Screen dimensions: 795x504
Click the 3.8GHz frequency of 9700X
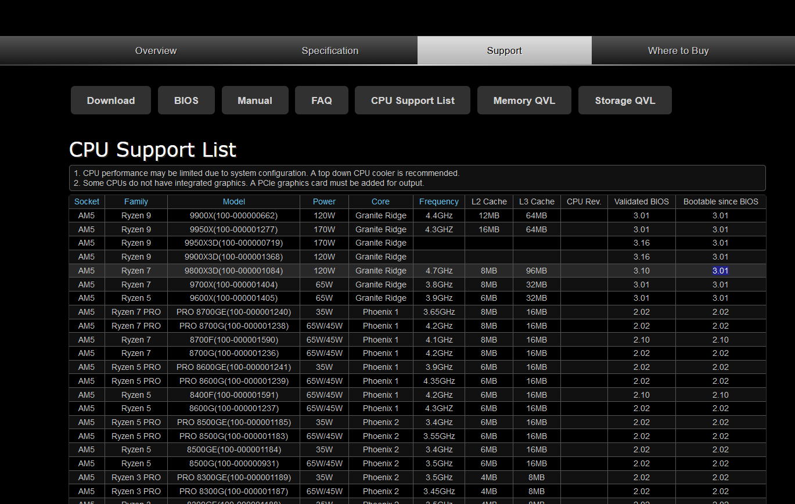click(x=439, y=285)
